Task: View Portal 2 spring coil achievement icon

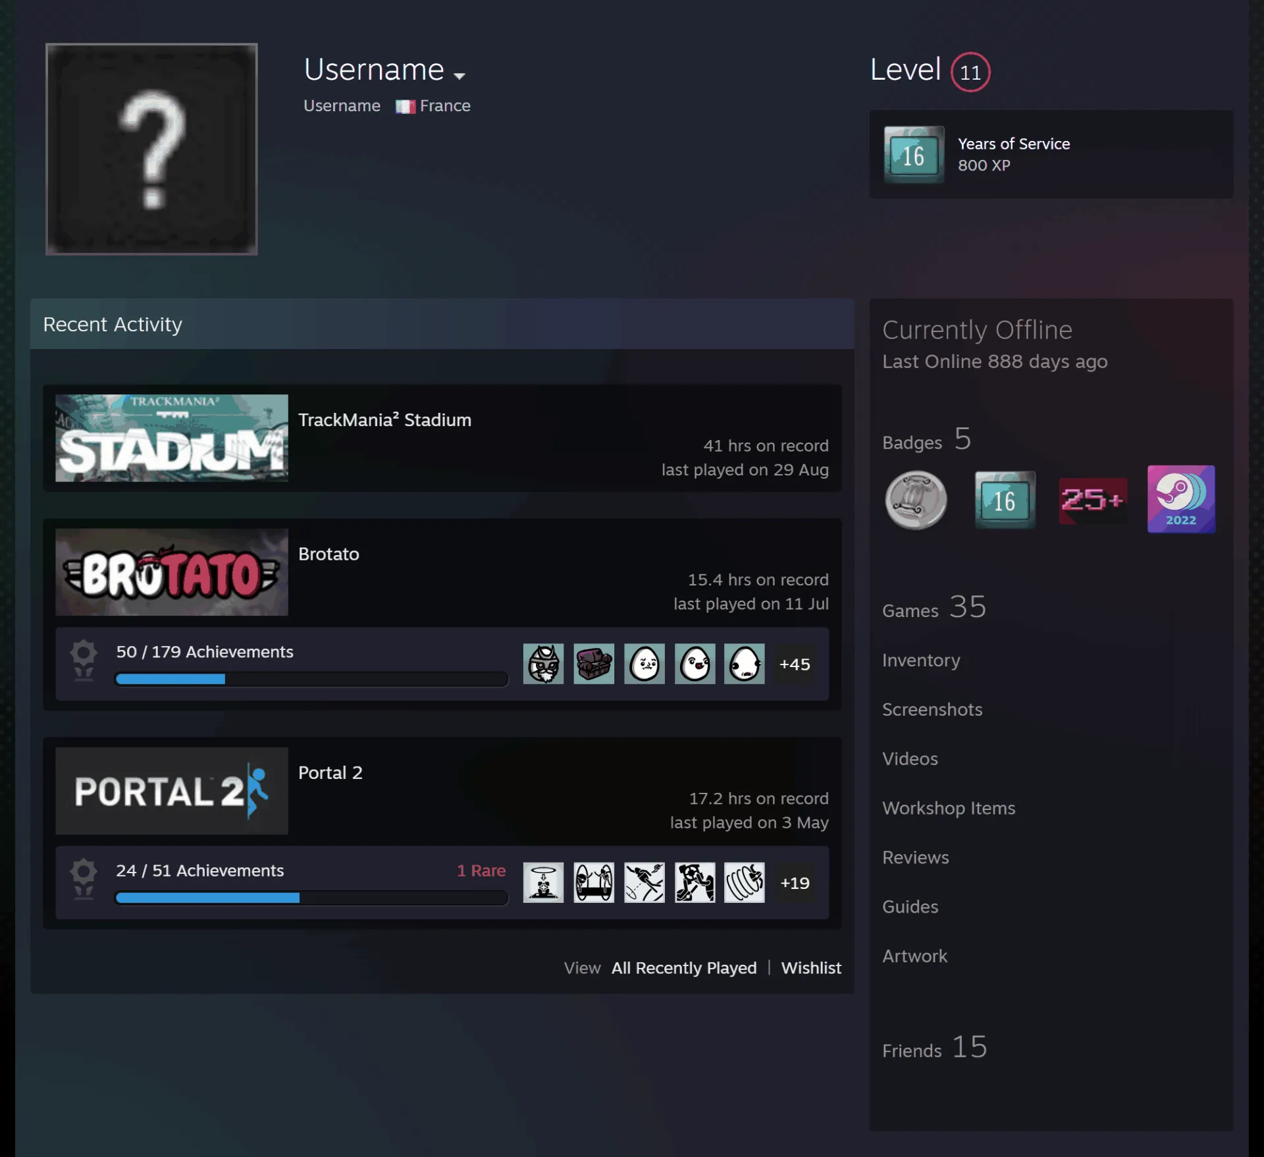Action: (745, 882)
